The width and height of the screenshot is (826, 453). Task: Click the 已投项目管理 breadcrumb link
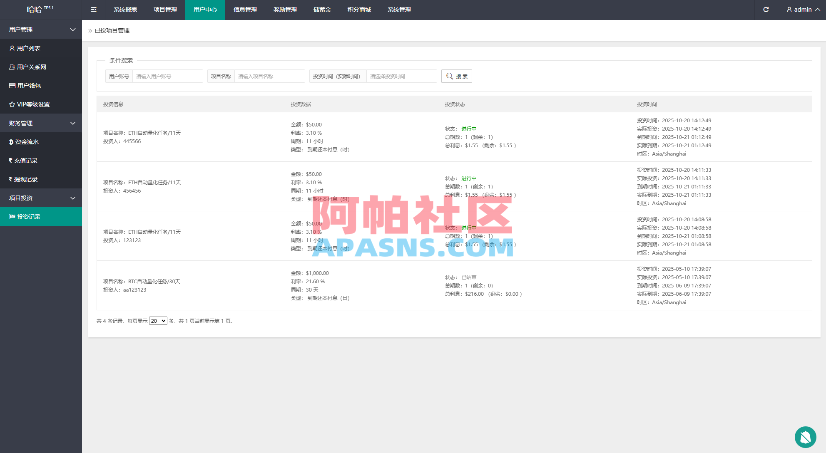pyautogui.click(x=112, y=30)
